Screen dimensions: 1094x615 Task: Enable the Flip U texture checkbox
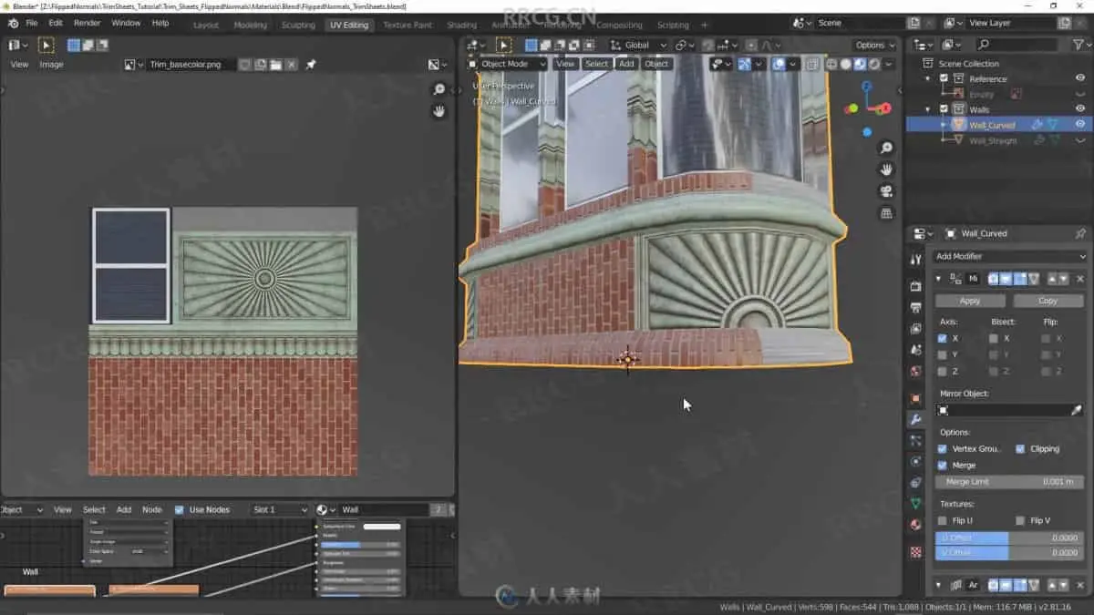942,520
